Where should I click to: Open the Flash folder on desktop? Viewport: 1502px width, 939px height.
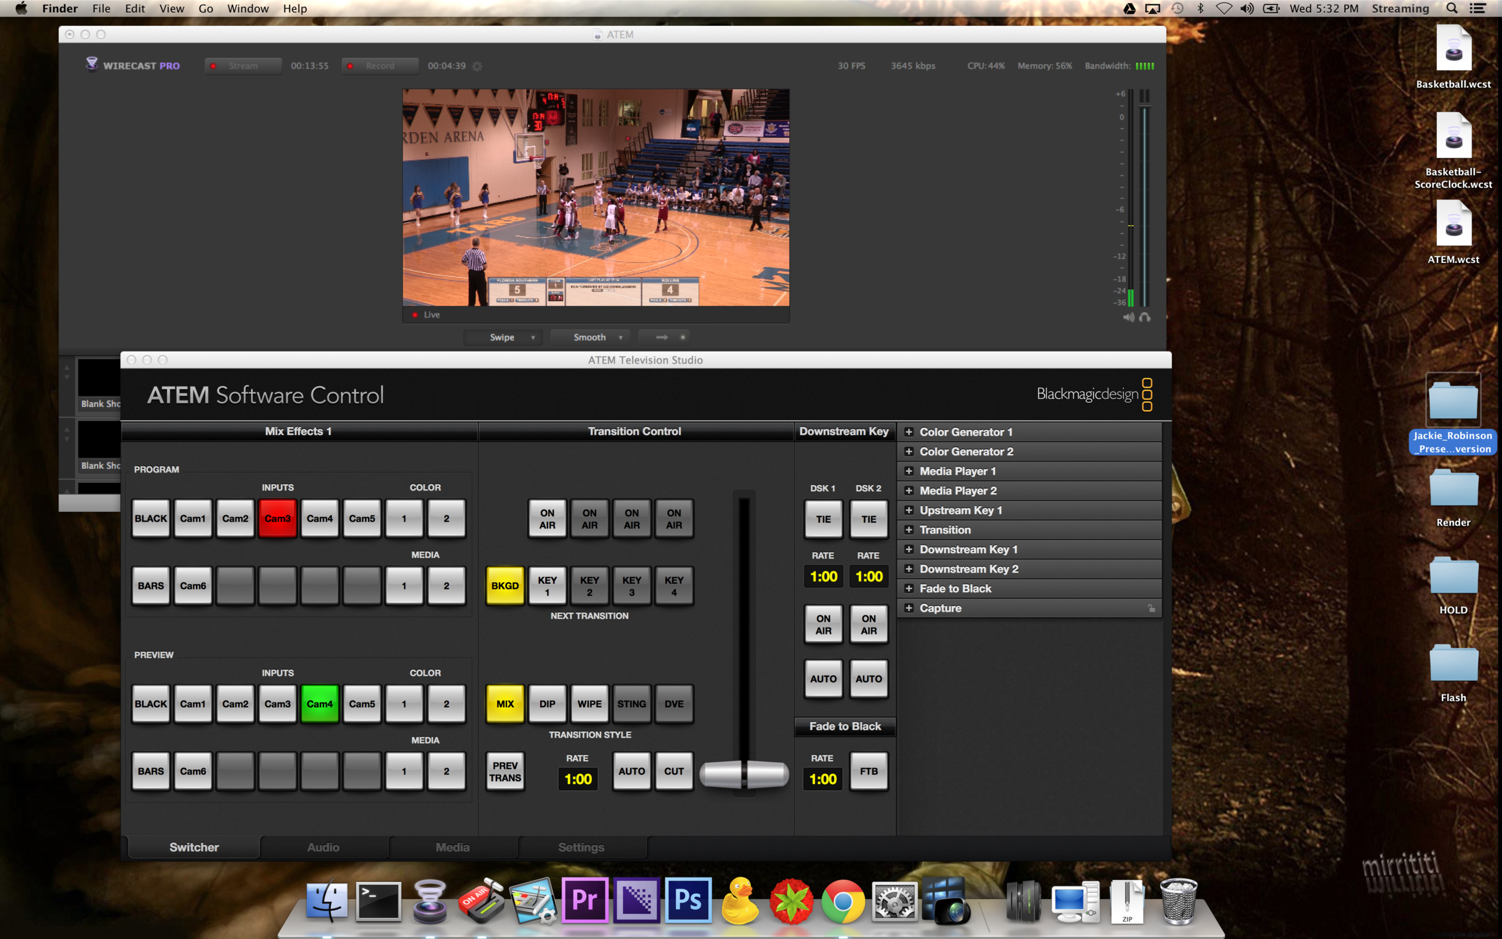[1453, 673]
